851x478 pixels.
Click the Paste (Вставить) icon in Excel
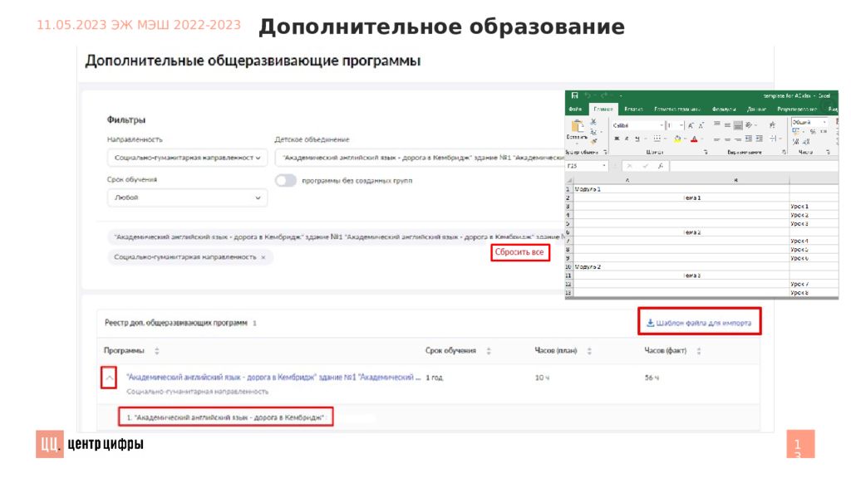click(x=576, y=127)
